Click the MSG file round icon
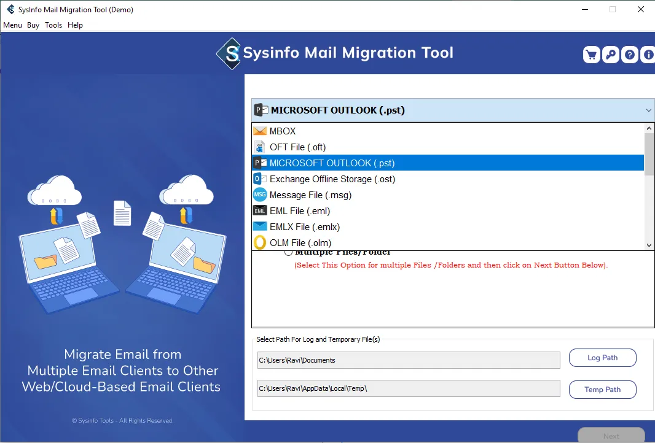The image size is (655, 443). pyautogui.click(x=260, y=195)
